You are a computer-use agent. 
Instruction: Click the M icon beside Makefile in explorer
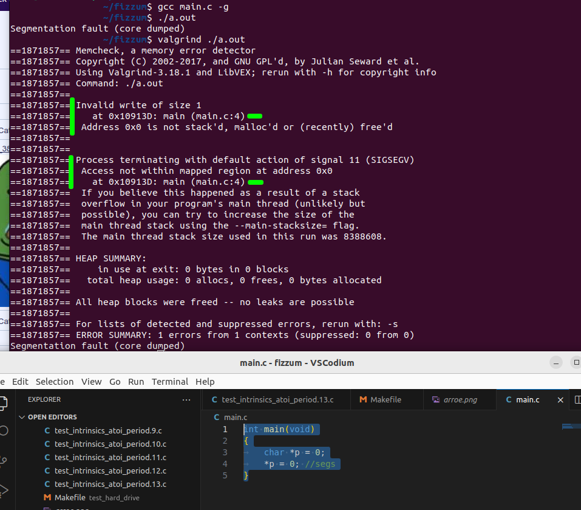click(47, 497)
